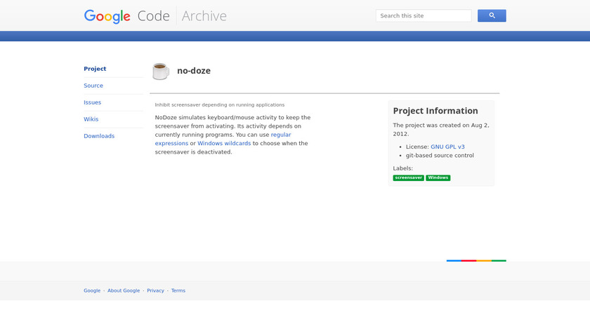Open the Issues page

(93, 102)
